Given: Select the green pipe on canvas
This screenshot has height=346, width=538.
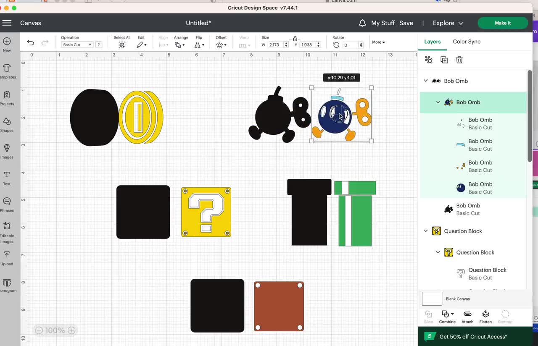Looking at the screenshot, I should pyautogui.click(x=355, y=213).
